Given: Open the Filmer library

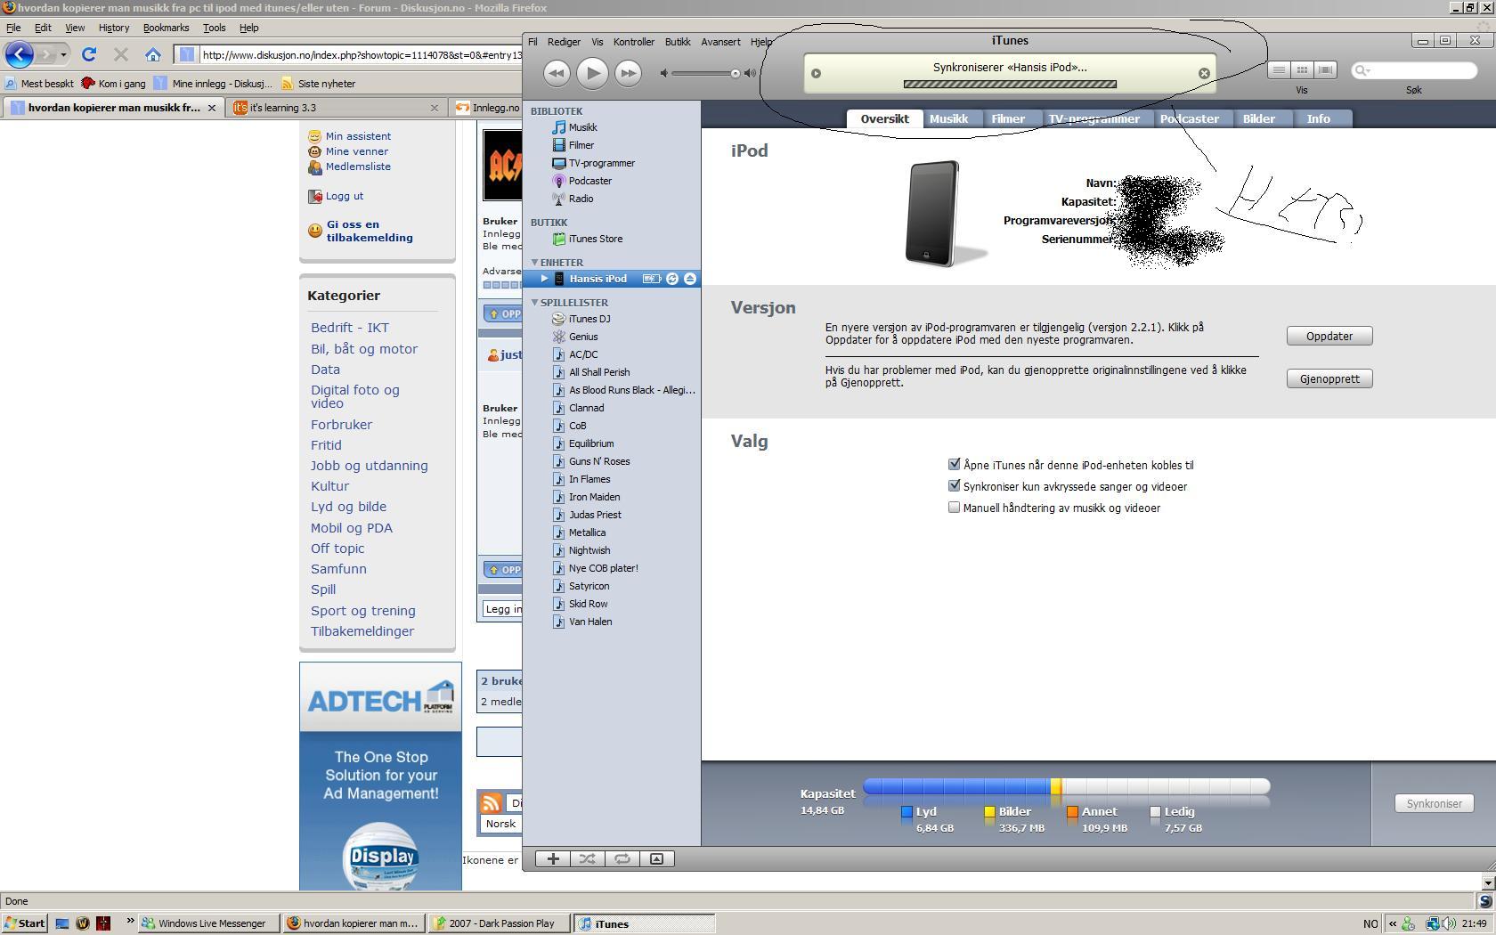Looking at the screenshot, I should pyautogui.click(x=581, y=145).
